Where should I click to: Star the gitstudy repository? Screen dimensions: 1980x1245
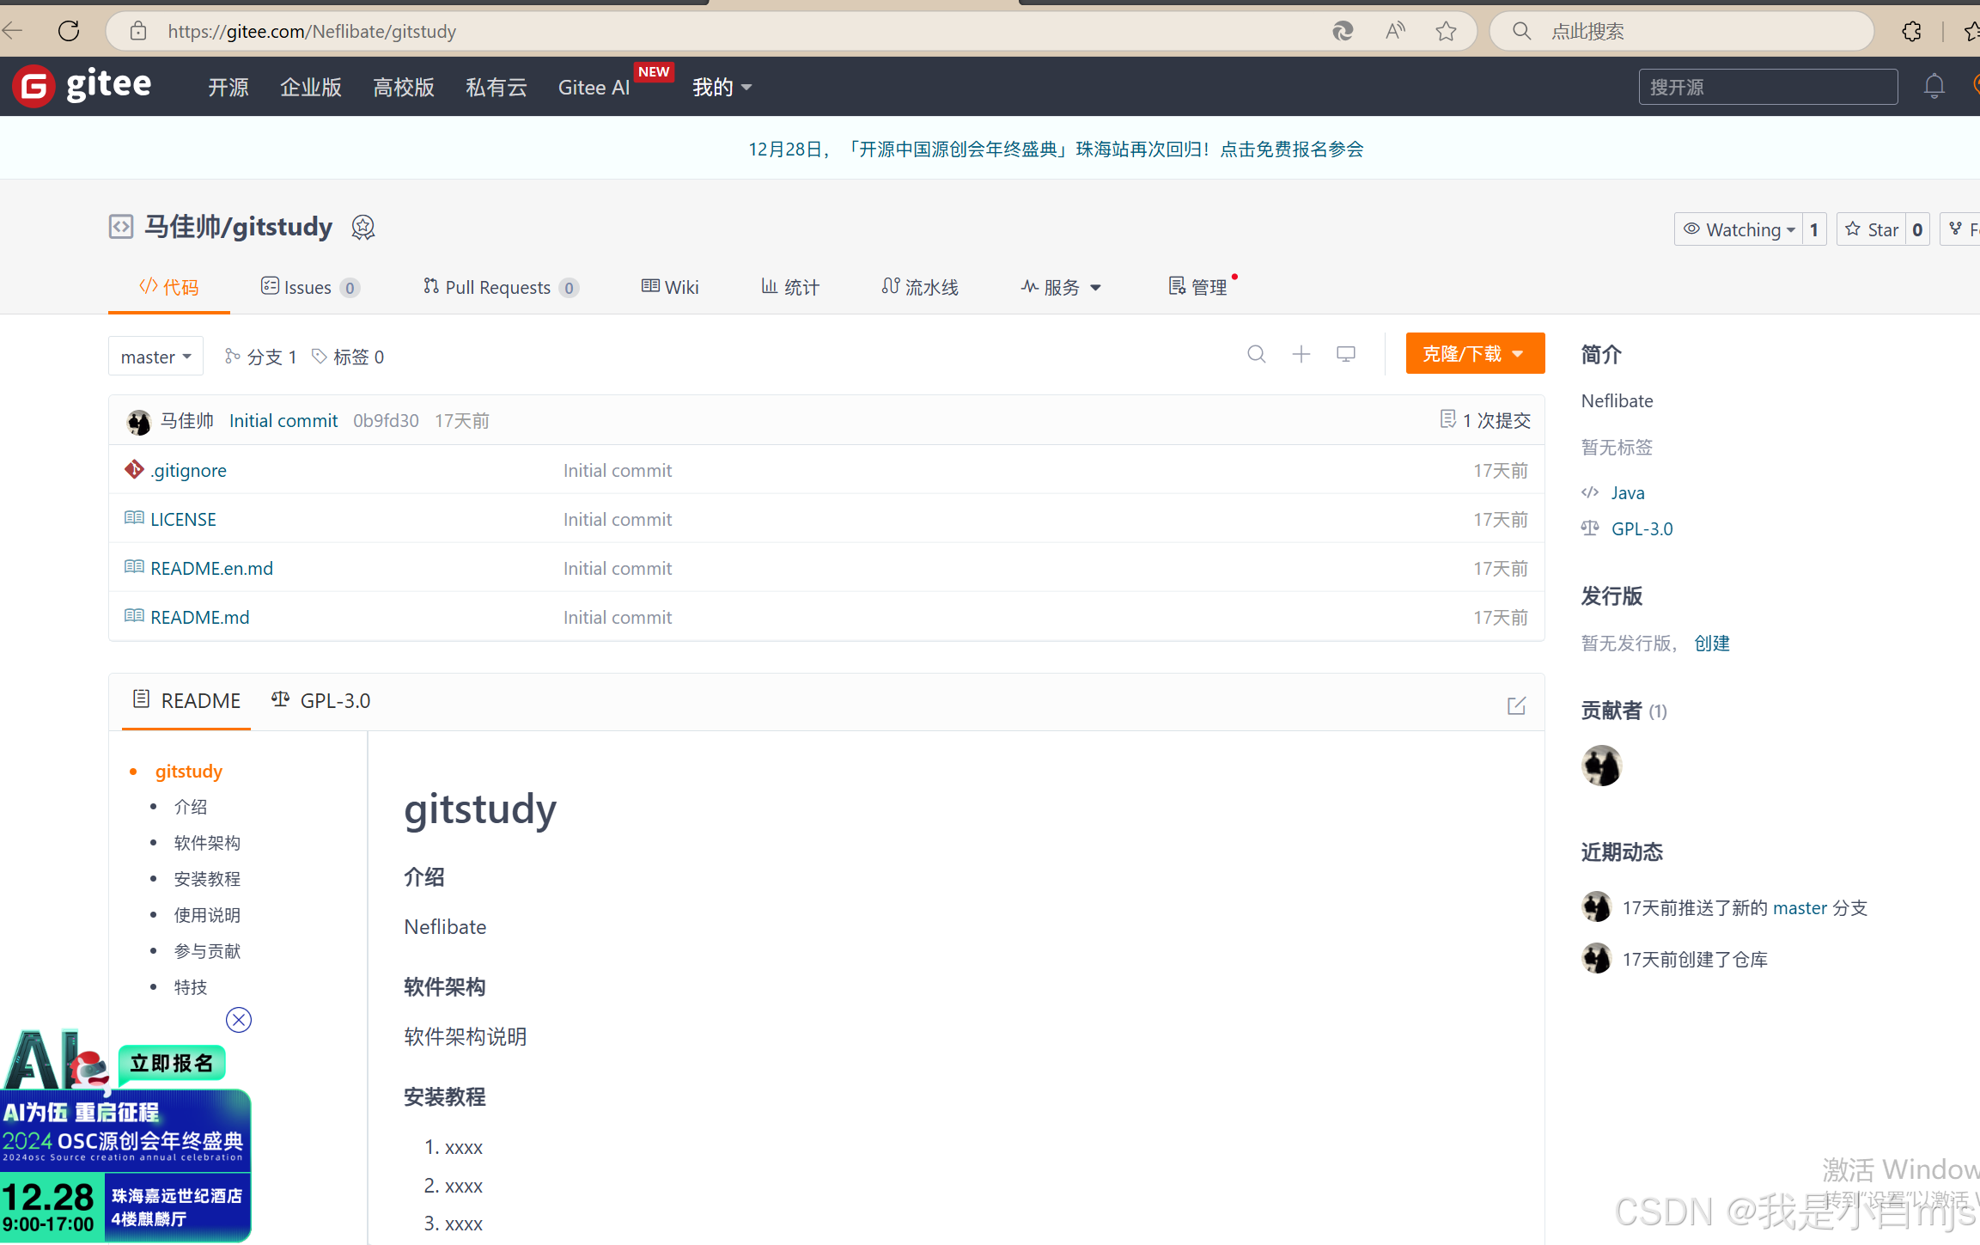1872,229
